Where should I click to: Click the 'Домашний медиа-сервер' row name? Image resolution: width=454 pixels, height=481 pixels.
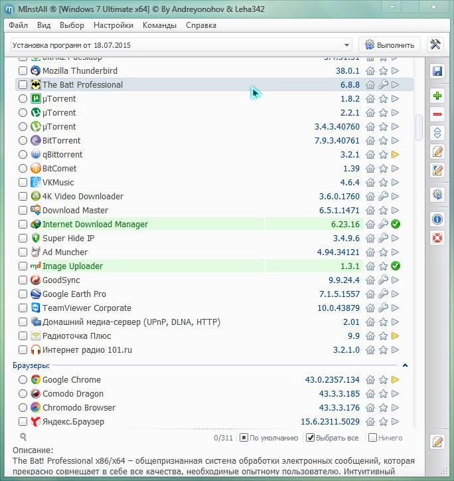(x=131, y=322)
